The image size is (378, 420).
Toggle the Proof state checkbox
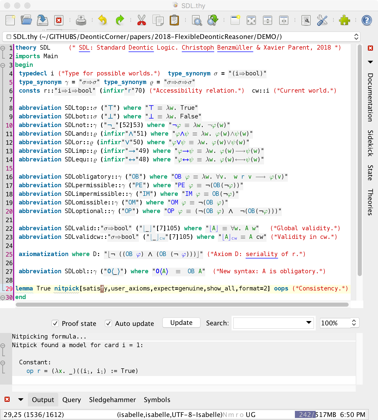click(x=55, y=323)
